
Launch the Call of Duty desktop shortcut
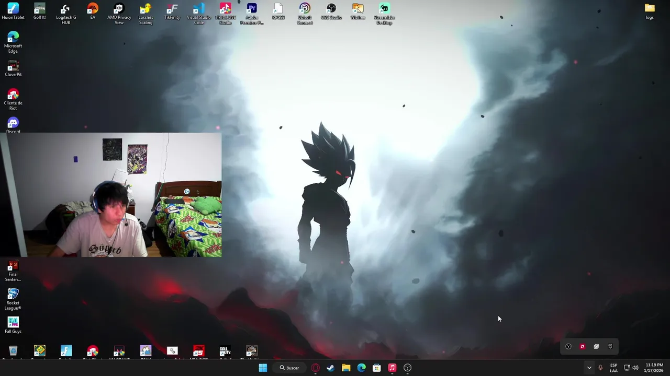[x=225, y=352]
